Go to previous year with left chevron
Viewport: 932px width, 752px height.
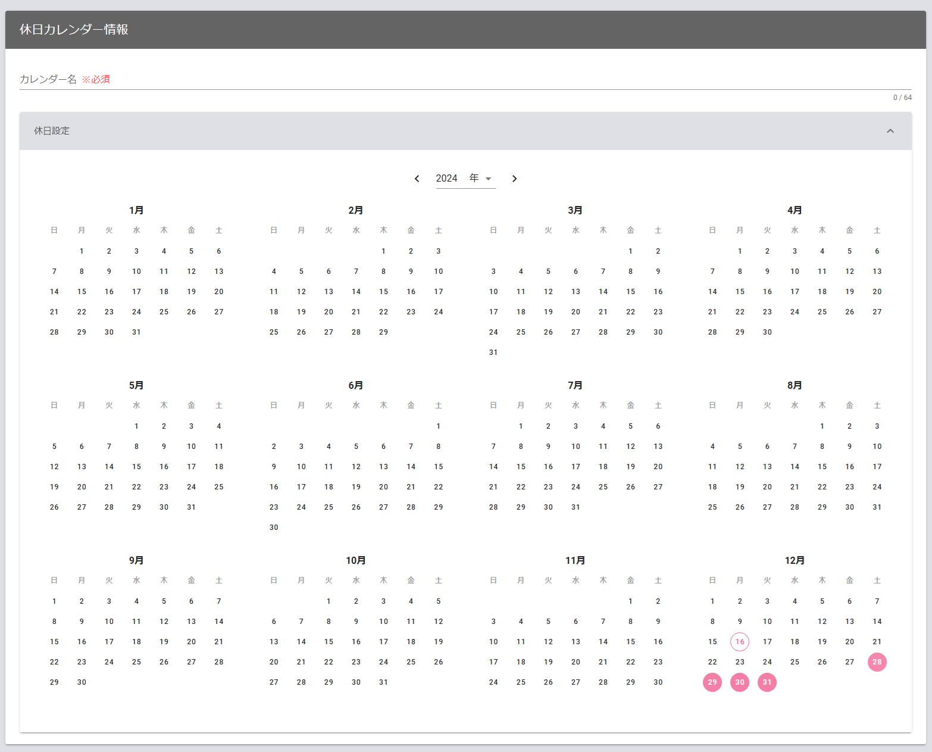[x=417, y=179]
